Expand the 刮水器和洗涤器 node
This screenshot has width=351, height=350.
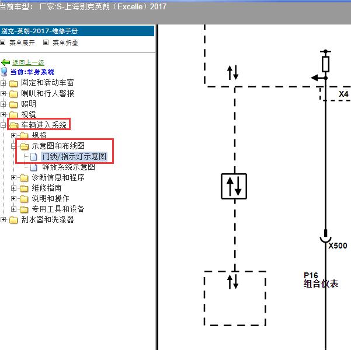point(3,219)
